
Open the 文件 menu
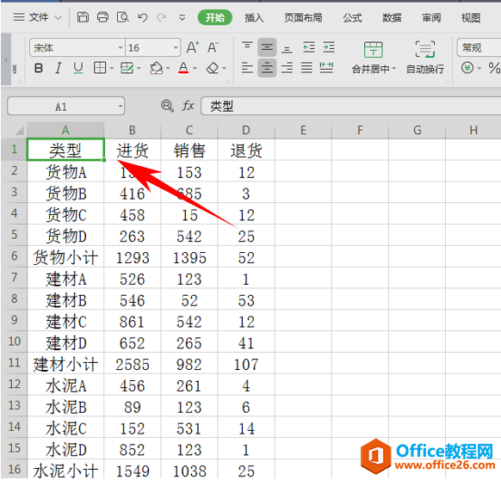click(x=39, y=17)
